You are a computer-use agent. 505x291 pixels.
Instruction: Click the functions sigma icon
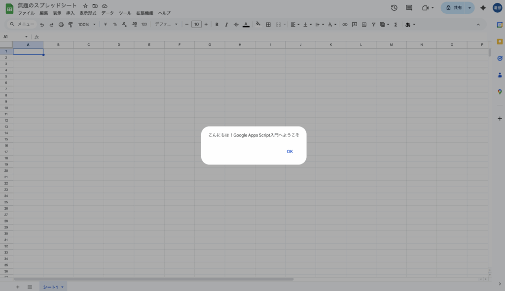(x=396, y=25)
